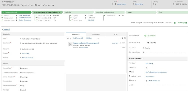Select the Activities tab
This screenshot has width=188, height=91.
coord(76,34)
